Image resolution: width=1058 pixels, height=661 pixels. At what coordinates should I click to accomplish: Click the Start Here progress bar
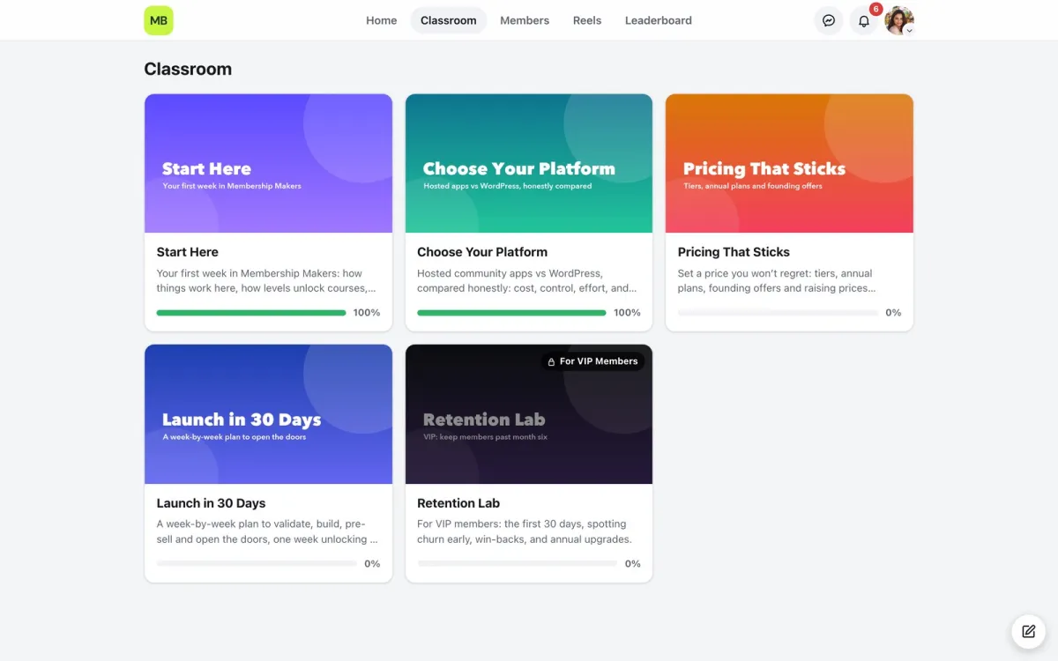coord(251,313)
